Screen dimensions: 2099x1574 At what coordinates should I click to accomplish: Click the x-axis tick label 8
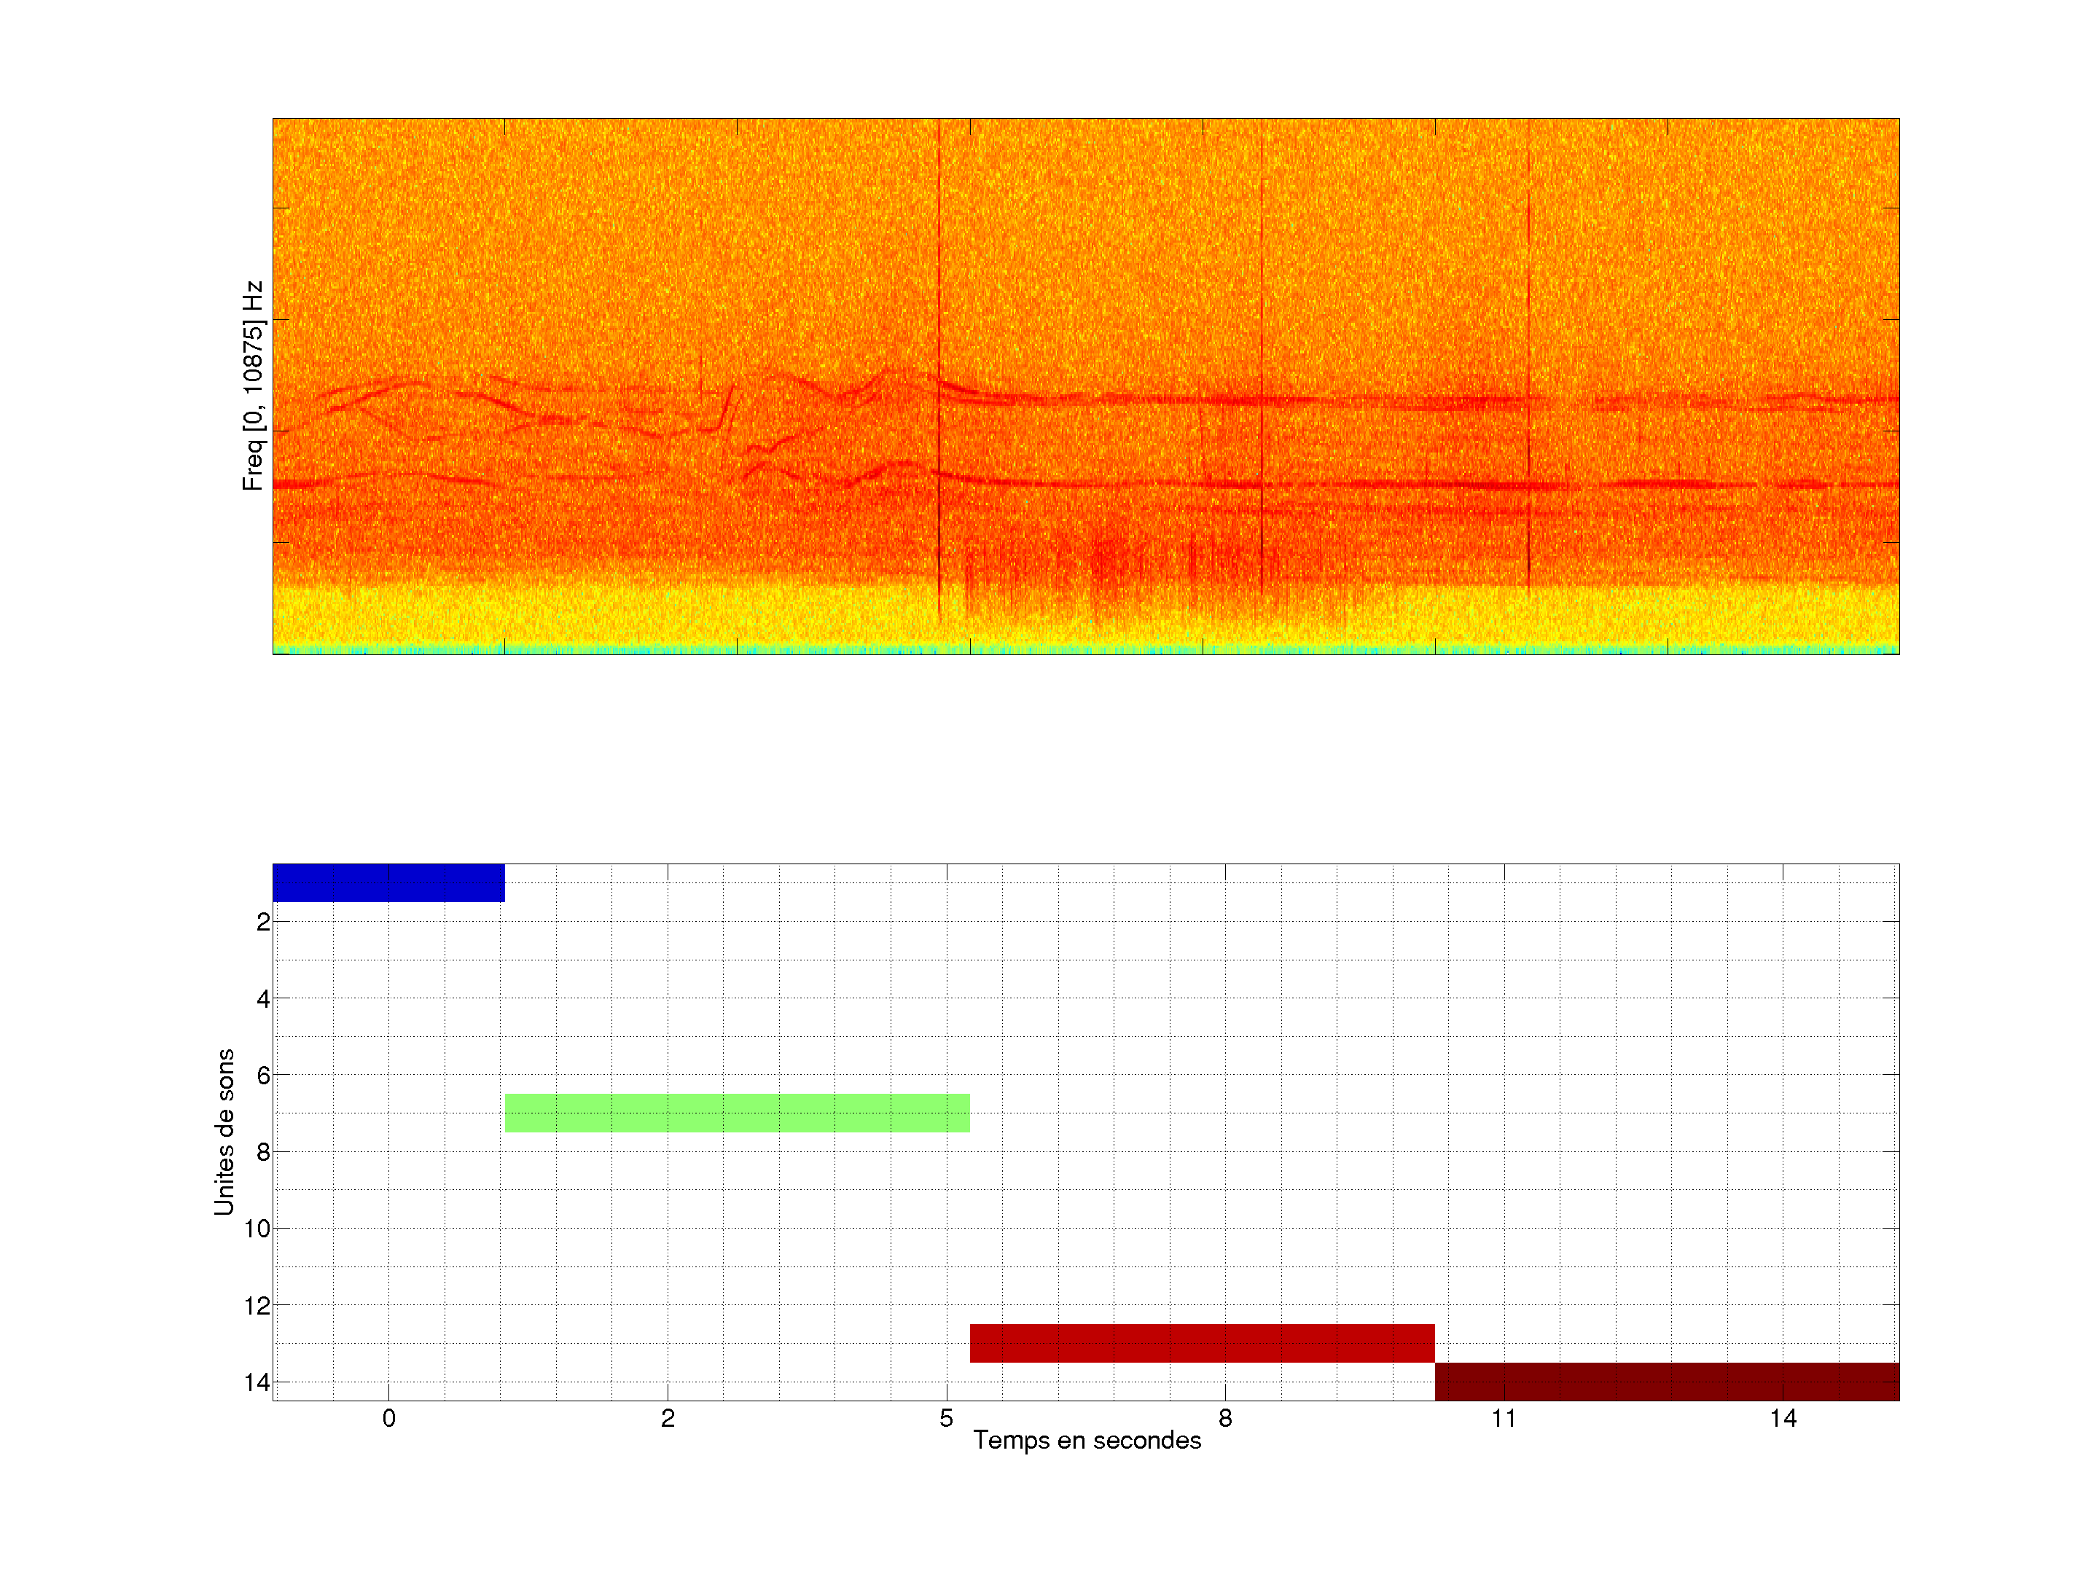pyautogui.click(x=1225, y=1418)
